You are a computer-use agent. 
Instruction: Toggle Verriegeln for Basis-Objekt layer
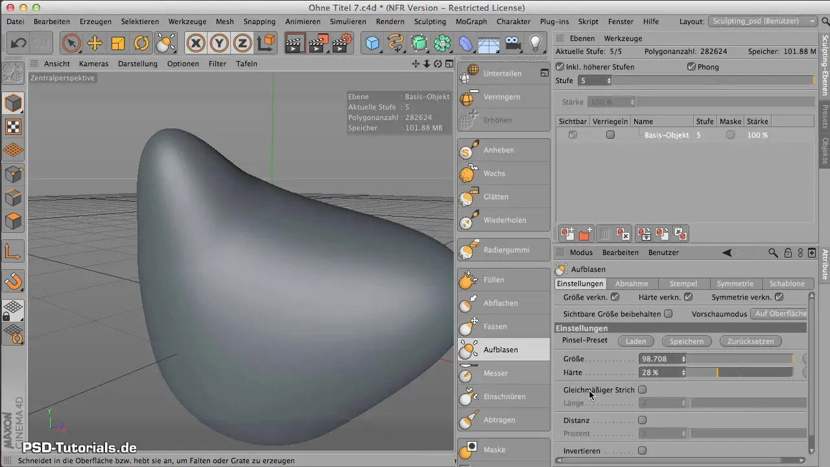click(610, 135)
